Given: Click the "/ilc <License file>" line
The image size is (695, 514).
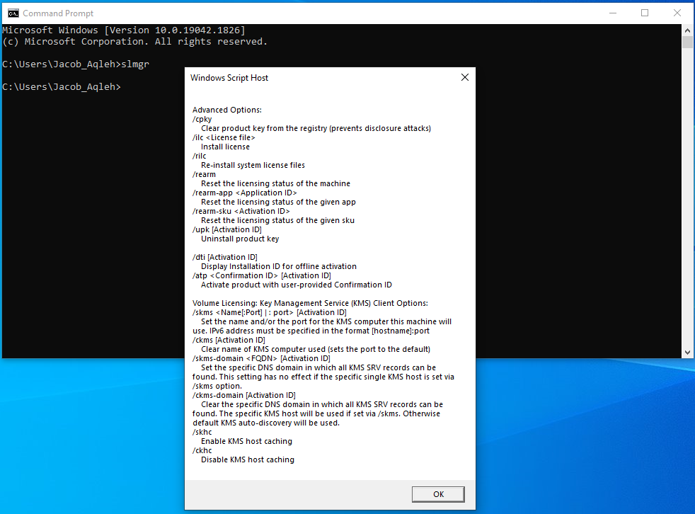Looking at the screenshot, I should tap(224, 137).
